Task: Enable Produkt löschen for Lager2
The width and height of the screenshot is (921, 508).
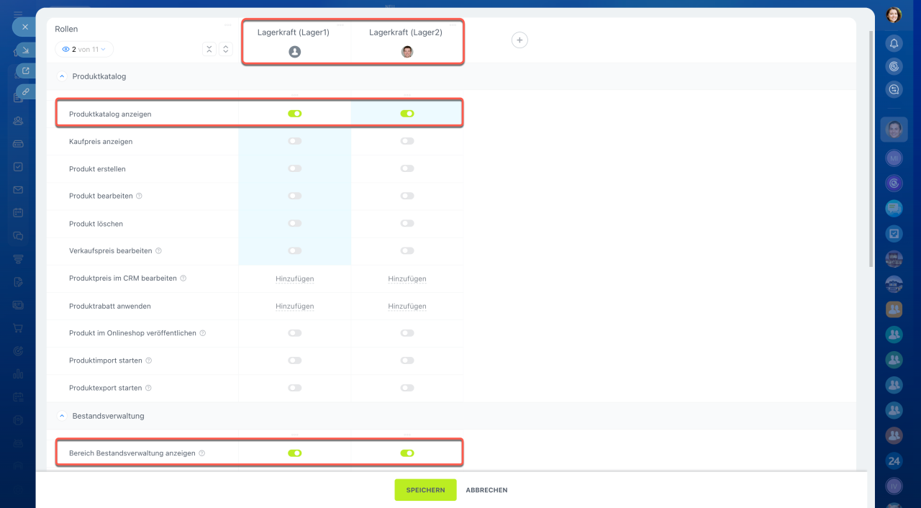Action: (x=407, y=223)
